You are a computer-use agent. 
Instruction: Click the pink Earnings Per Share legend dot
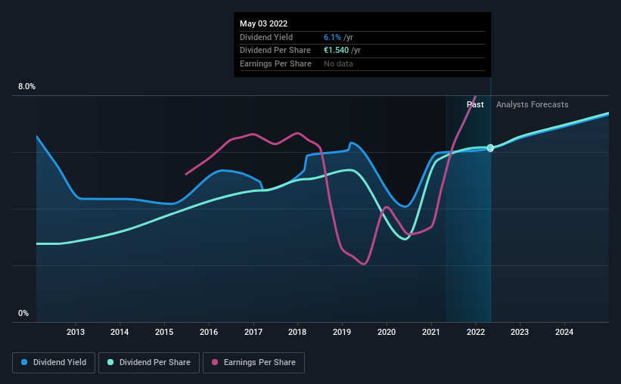tap(215, 362)
